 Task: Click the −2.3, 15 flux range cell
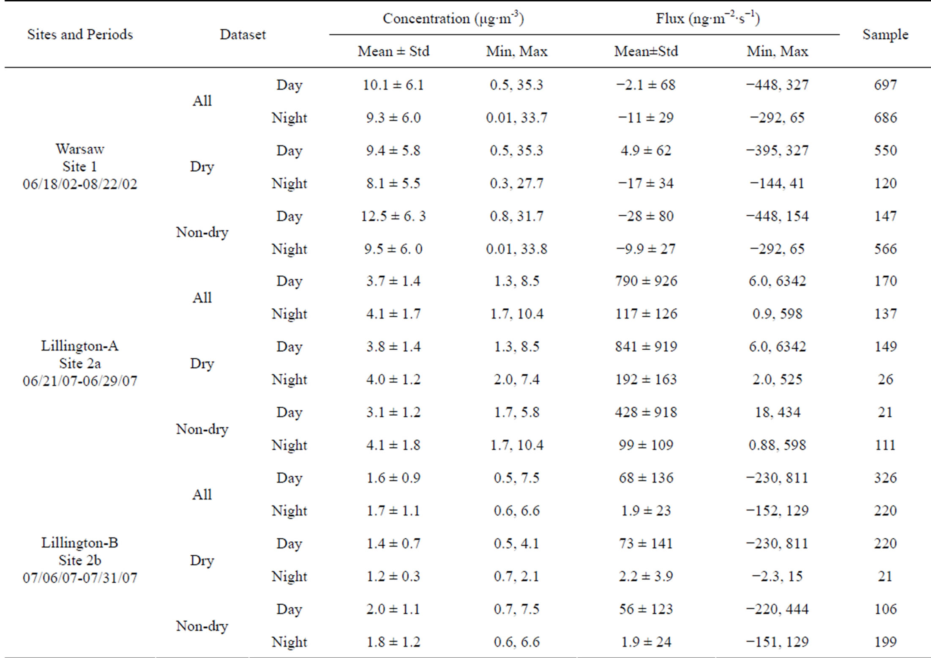tap(777, 576)
